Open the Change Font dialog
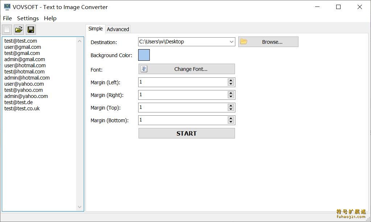Screen dimensions: 371x222 click(x=190, y=69)
